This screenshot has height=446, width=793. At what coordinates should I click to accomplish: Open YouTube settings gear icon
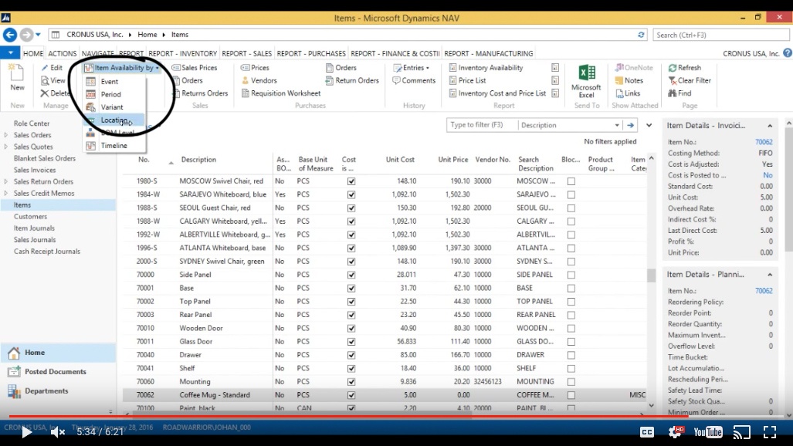coord(676,432)
